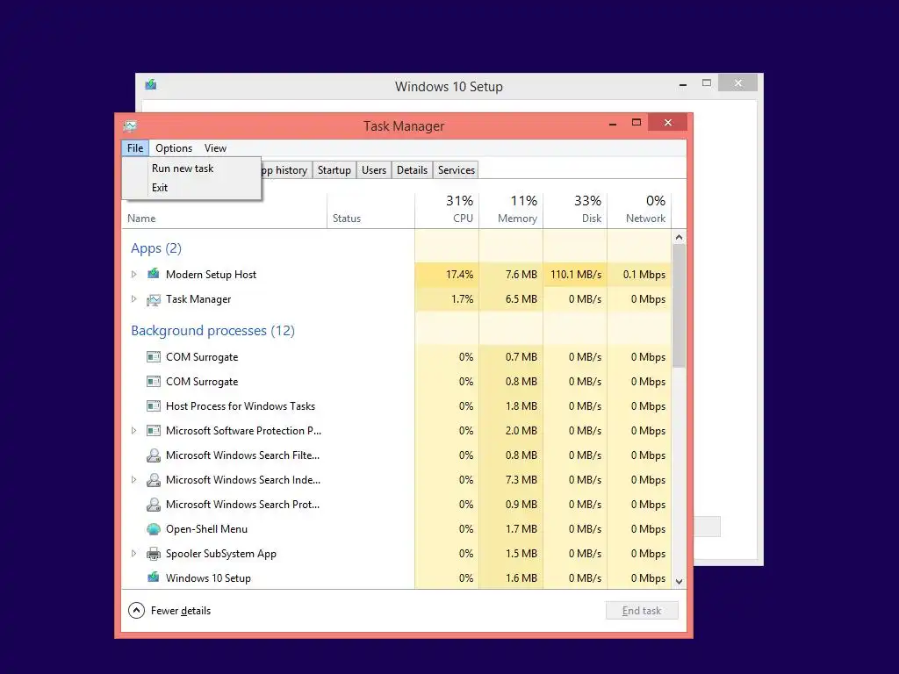Click the scrollbar down arrow

pos(679,582)
